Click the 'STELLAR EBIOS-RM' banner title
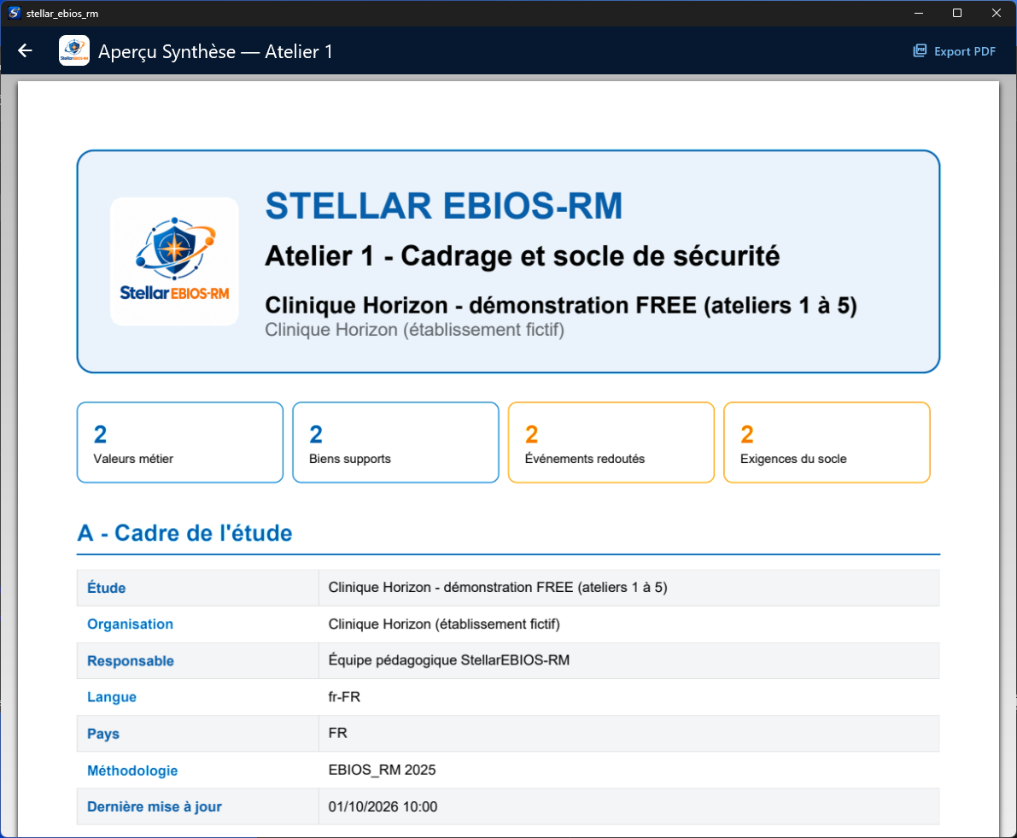The height and width of the screenshot is (838, 1017). 444,206
